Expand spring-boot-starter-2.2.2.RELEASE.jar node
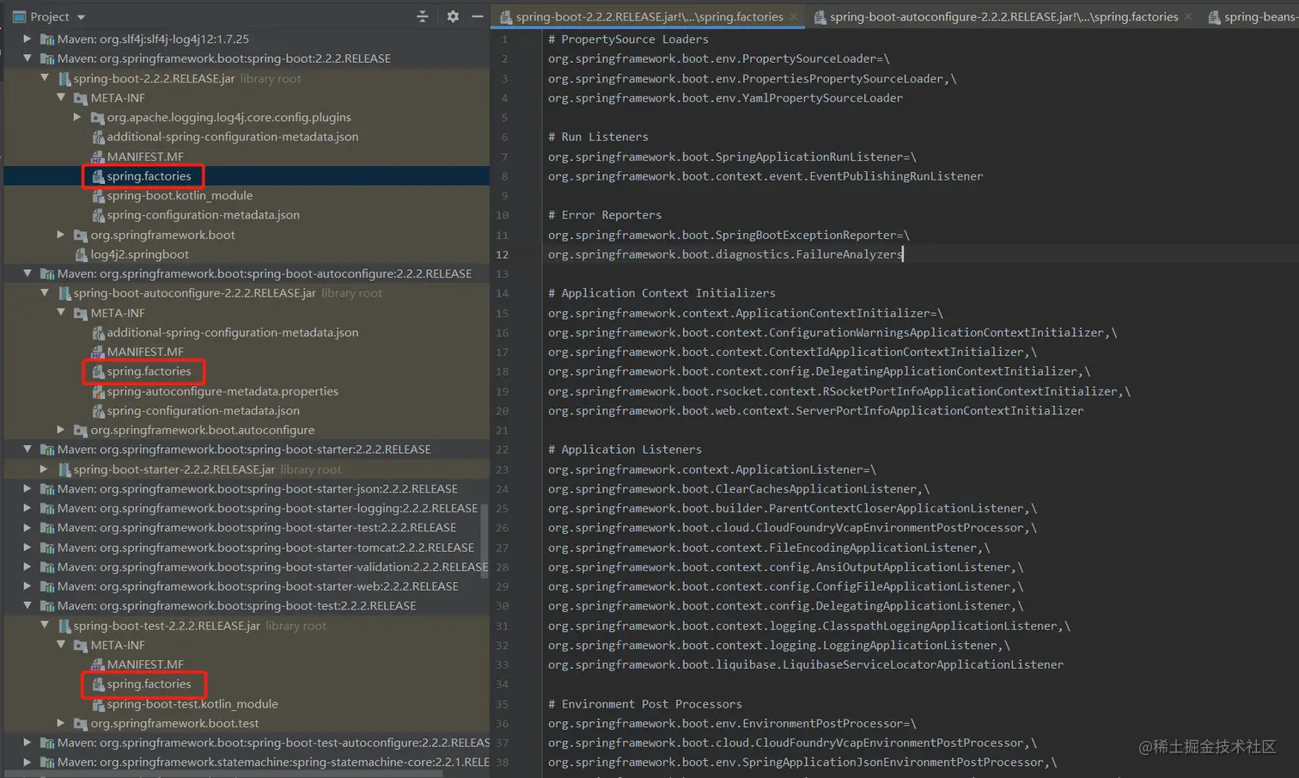The height and width of the screenshot is (778, 1299). [45, 469]
